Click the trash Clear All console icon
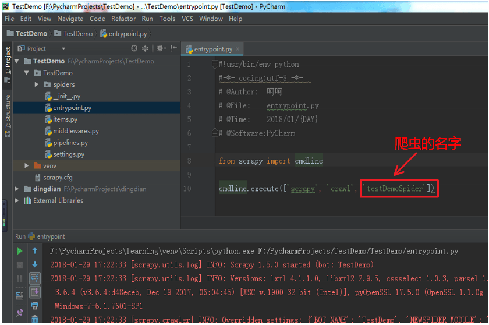This screenshot has width=489, height=325. click(x=34, y=319)
